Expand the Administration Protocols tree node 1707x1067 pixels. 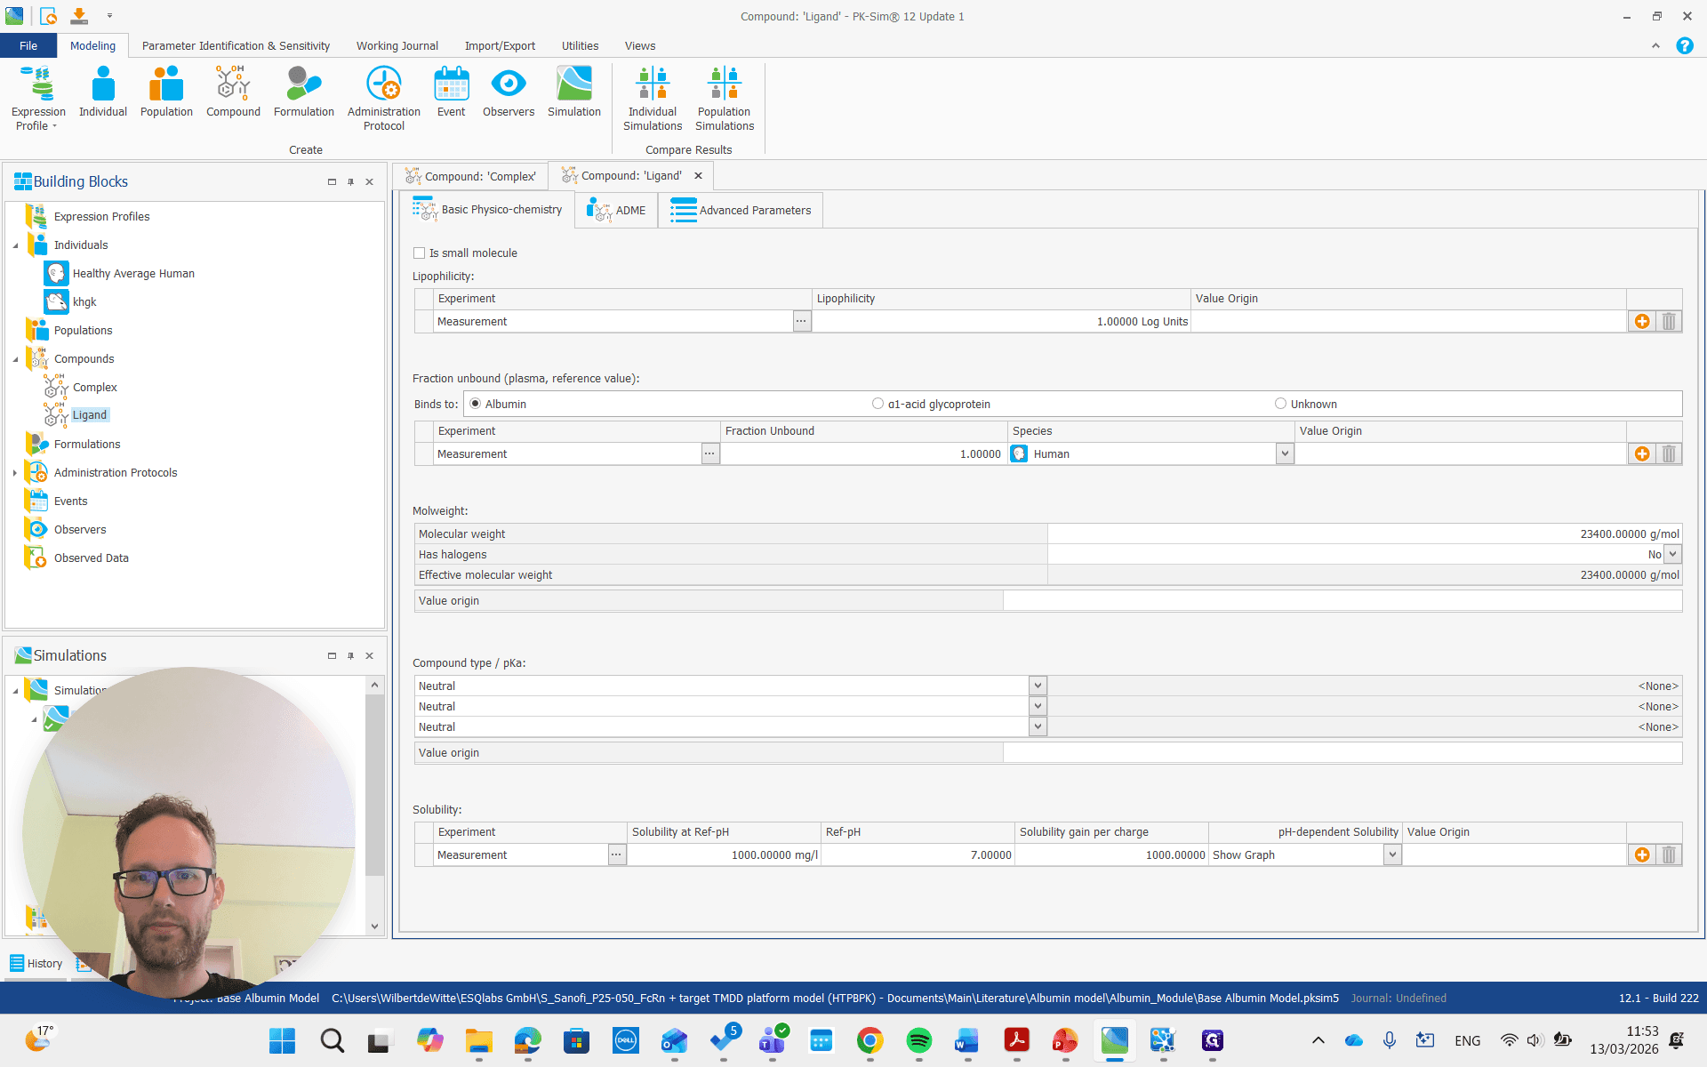pos(15,473)
